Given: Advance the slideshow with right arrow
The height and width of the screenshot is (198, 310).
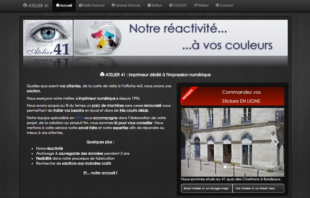Looking at the screenshot, I should coord(277,142).
